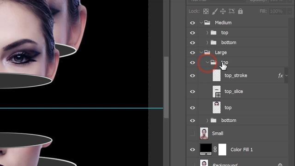Hide the top_stroke layer
This screenshot has height=166, width=295.
tap(192, 76)
